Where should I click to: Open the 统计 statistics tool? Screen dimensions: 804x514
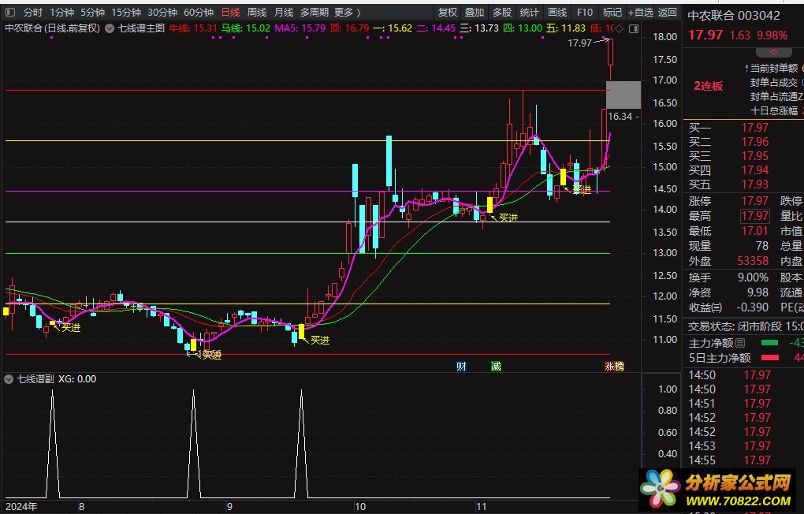(529, 13)
